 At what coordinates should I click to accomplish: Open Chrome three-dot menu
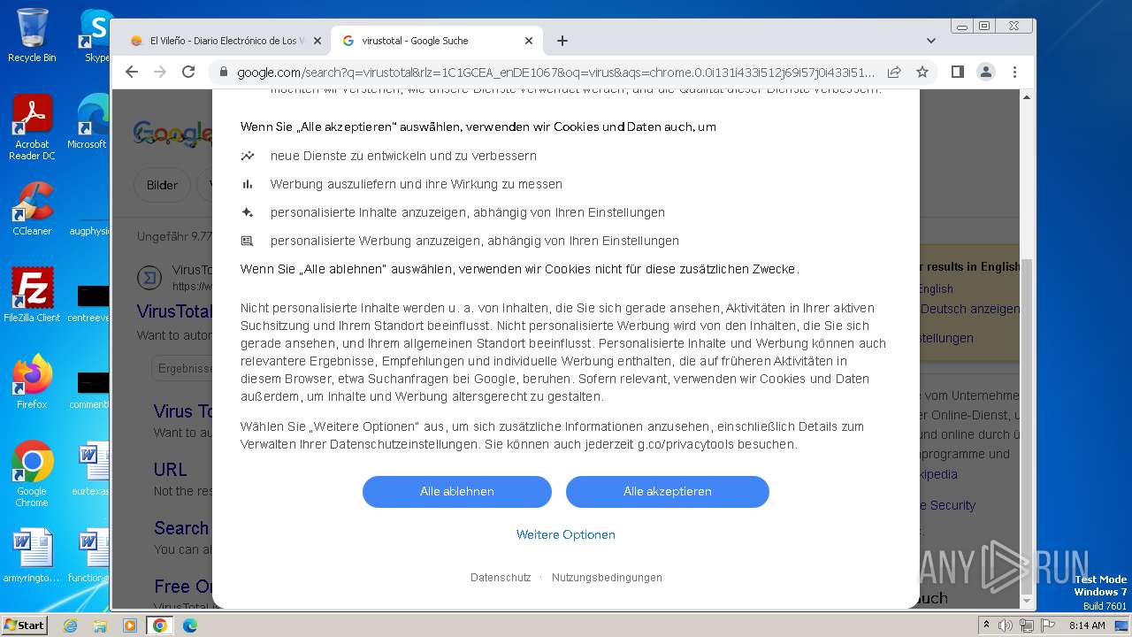pyautogui.click(x=1014, y=72)
